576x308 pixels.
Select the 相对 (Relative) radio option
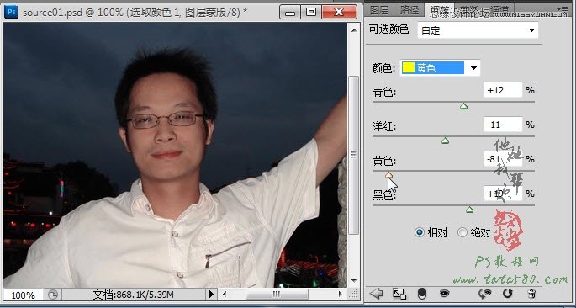tap(419, 232)
